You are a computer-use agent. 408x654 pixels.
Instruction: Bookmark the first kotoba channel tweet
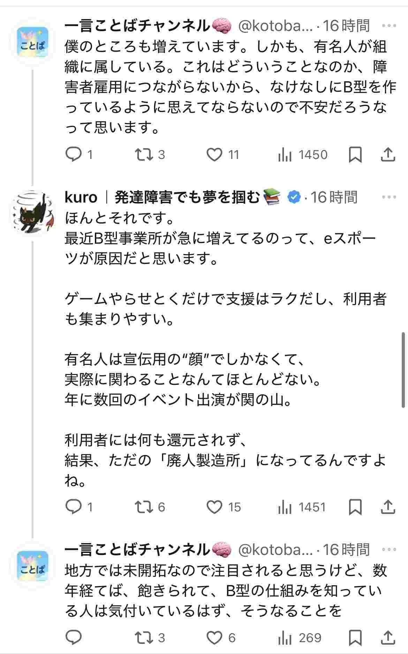click(355, 154)
